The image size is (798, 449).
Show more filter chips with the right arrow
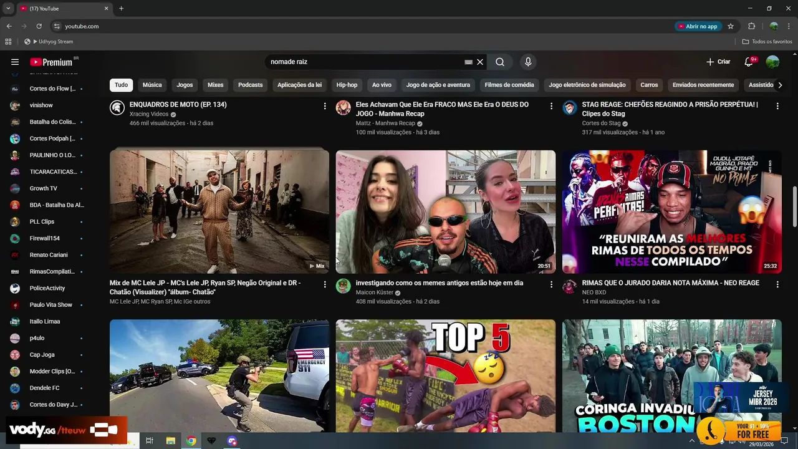(x=779, y=85)
